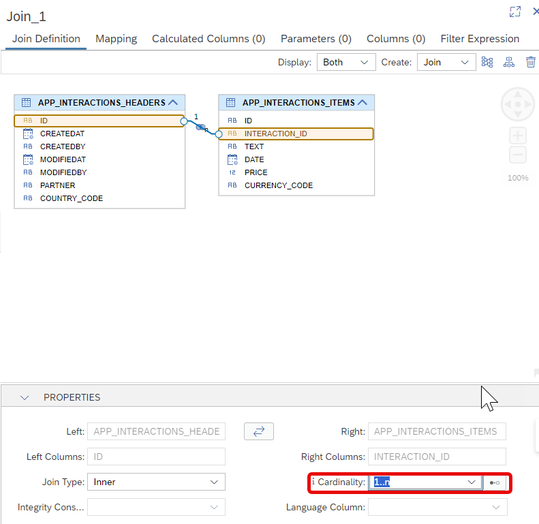539x524 pixels.
Task: Click the hierarchy layout icon in toolbar
Action: click(x=509, y=62)
